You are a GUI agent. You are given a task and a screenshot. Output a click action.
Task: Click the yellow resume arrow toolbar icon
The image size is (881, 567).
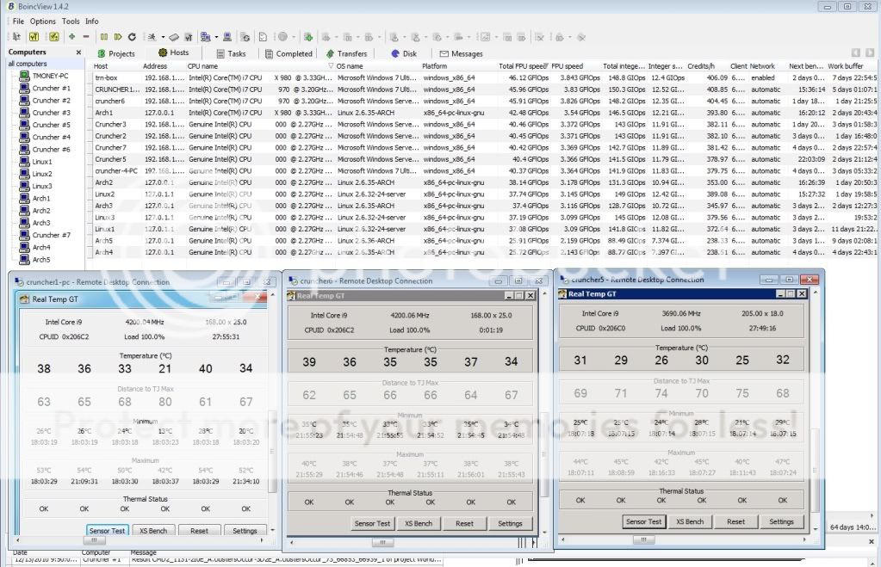118,37
